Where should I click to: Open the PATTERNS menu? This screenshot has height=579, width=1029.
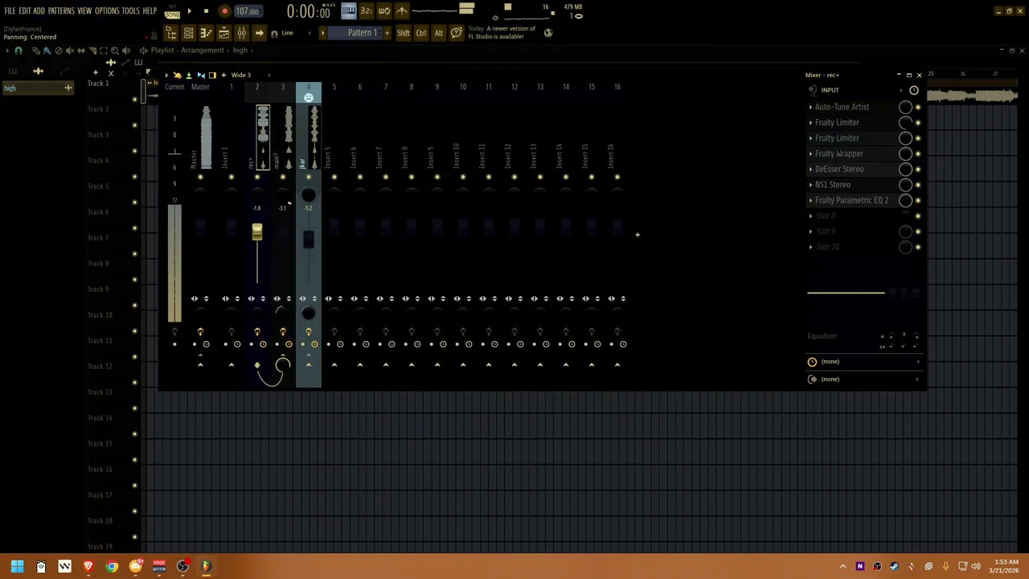coord(61,10)
